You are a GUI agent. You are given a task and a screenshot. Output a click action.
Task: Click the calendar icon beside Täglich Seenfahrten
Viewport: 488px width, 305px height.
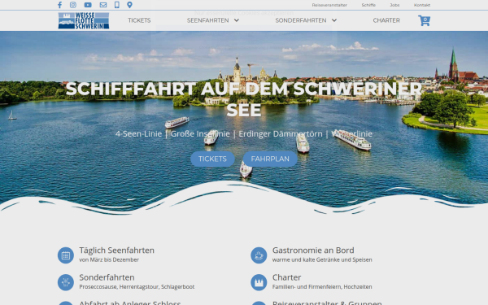pyautogui.click(x=66, y=255)
